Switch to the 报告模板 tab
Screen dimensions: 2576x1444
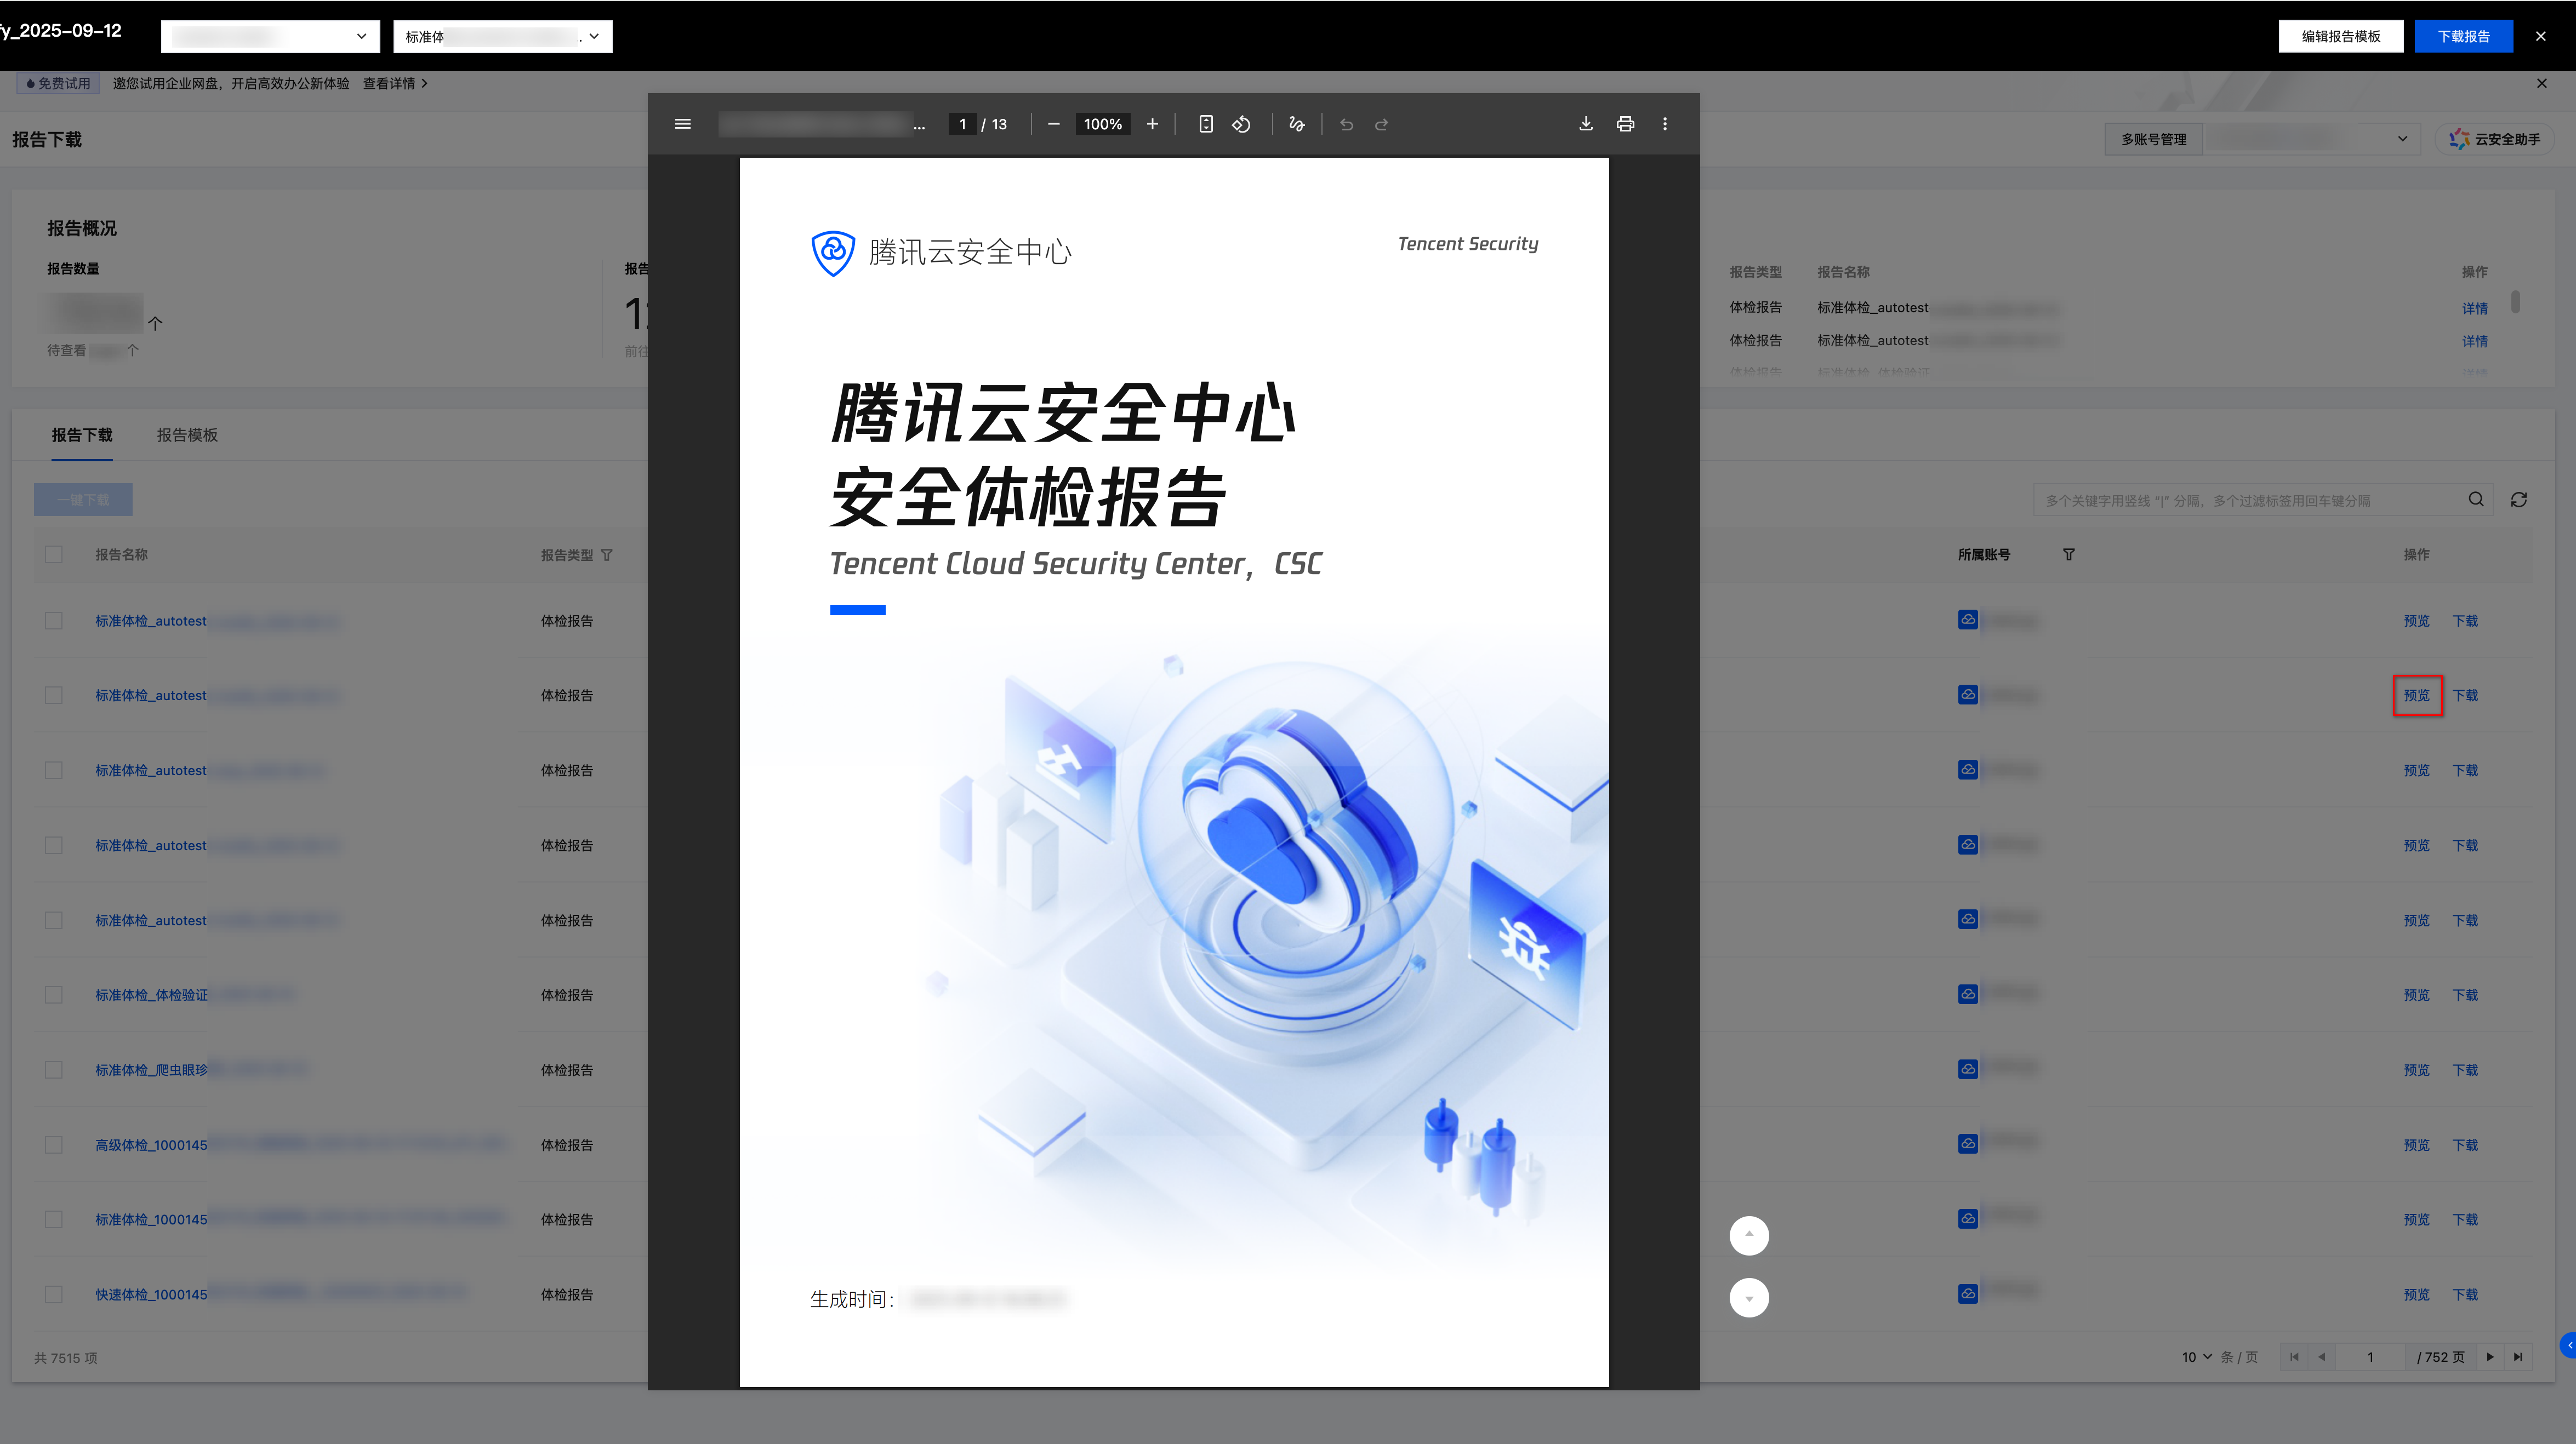pyautogui.click(x=187, y=435)
